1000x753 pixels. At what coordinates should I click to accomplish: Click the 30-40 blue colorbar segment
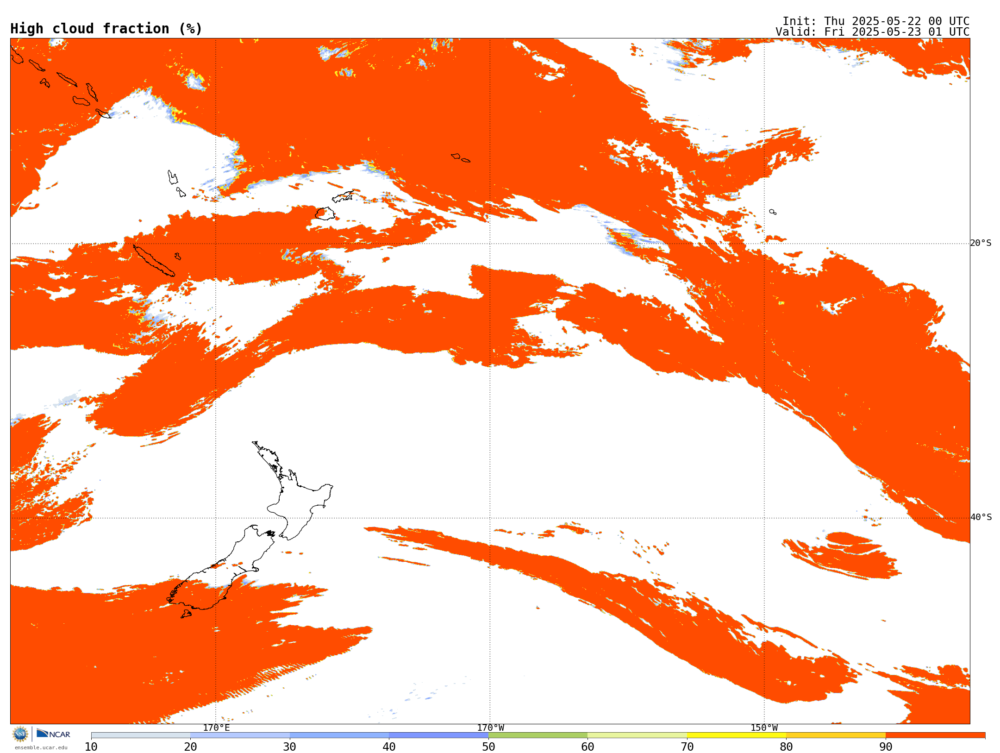339,735
